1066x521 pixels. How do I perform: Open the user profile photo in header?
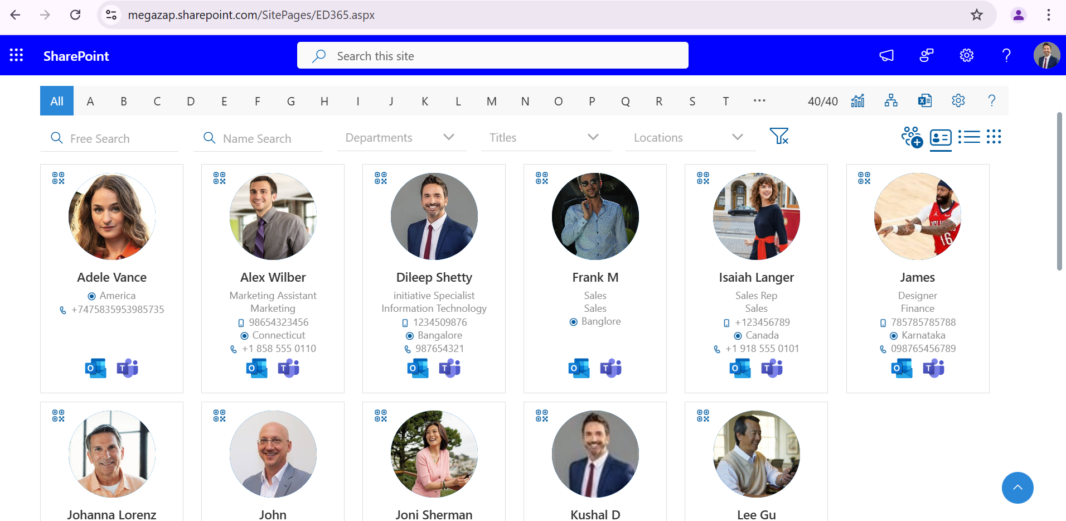tap(1046, 55)
